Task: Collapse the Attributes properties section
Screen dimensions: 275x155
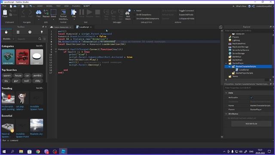Action: coord(226,114)
